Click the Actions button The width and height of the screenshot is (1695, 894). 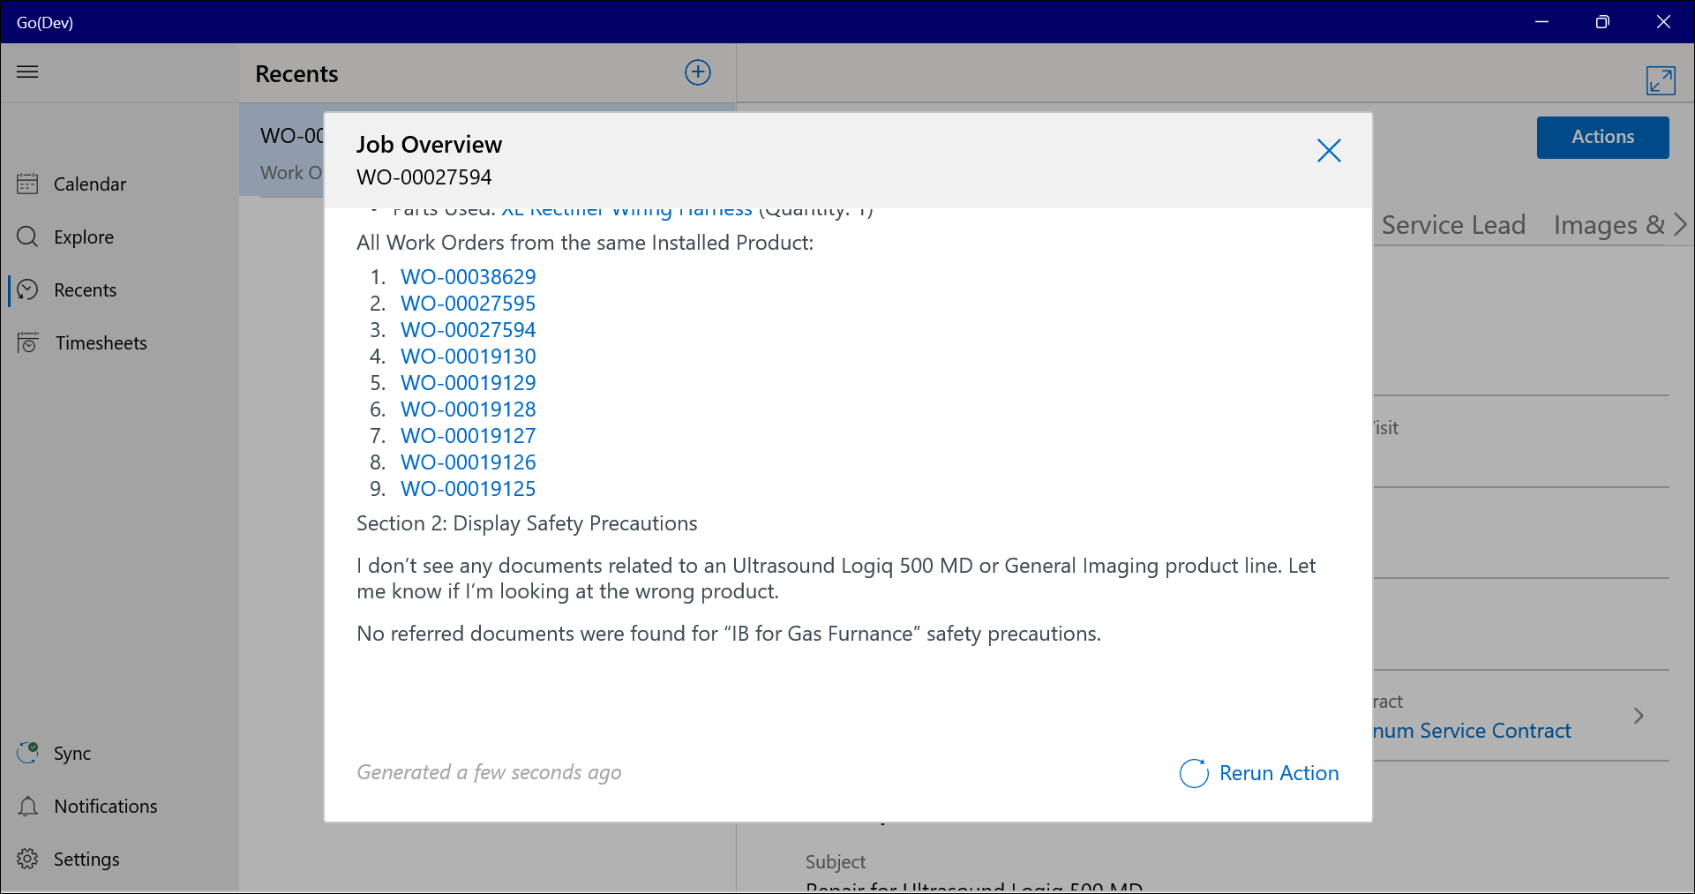point(1602,137)
